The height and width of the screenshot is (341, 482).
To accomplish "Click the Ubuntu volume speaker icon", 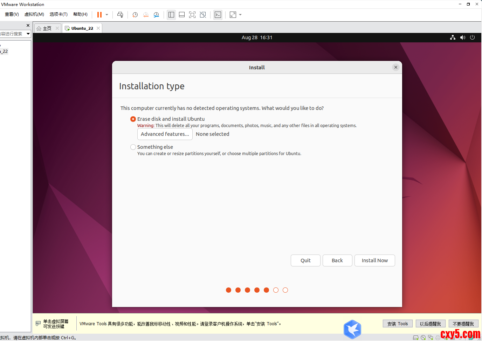I will [463, 37].
